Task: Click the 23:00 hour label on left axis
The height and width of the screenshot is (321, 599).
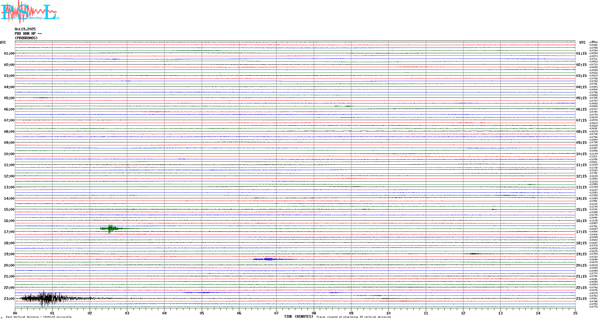Action: click(x=9, y=299)
